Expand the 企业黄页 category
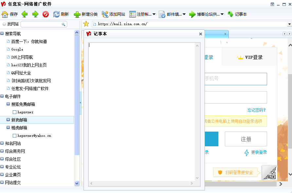The height and width of the screenshot is (193, 292). (2, 174)
